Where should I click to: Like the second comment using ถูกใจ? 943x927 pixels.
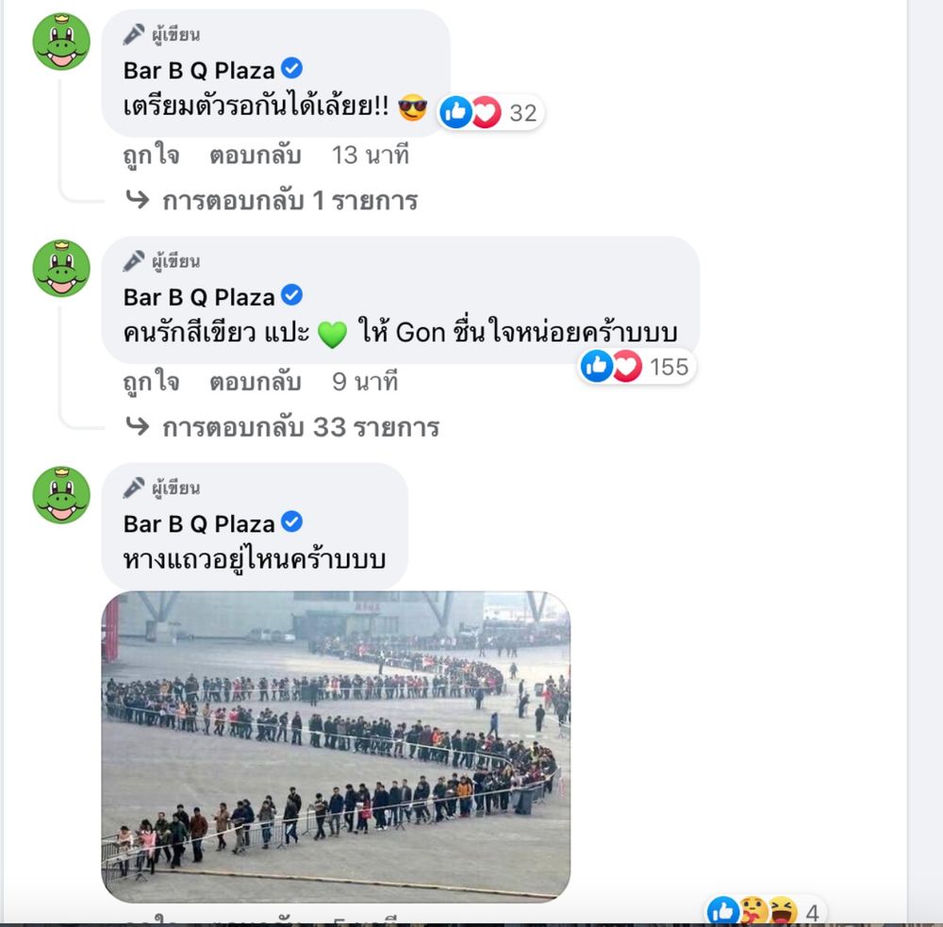(152, 382)
